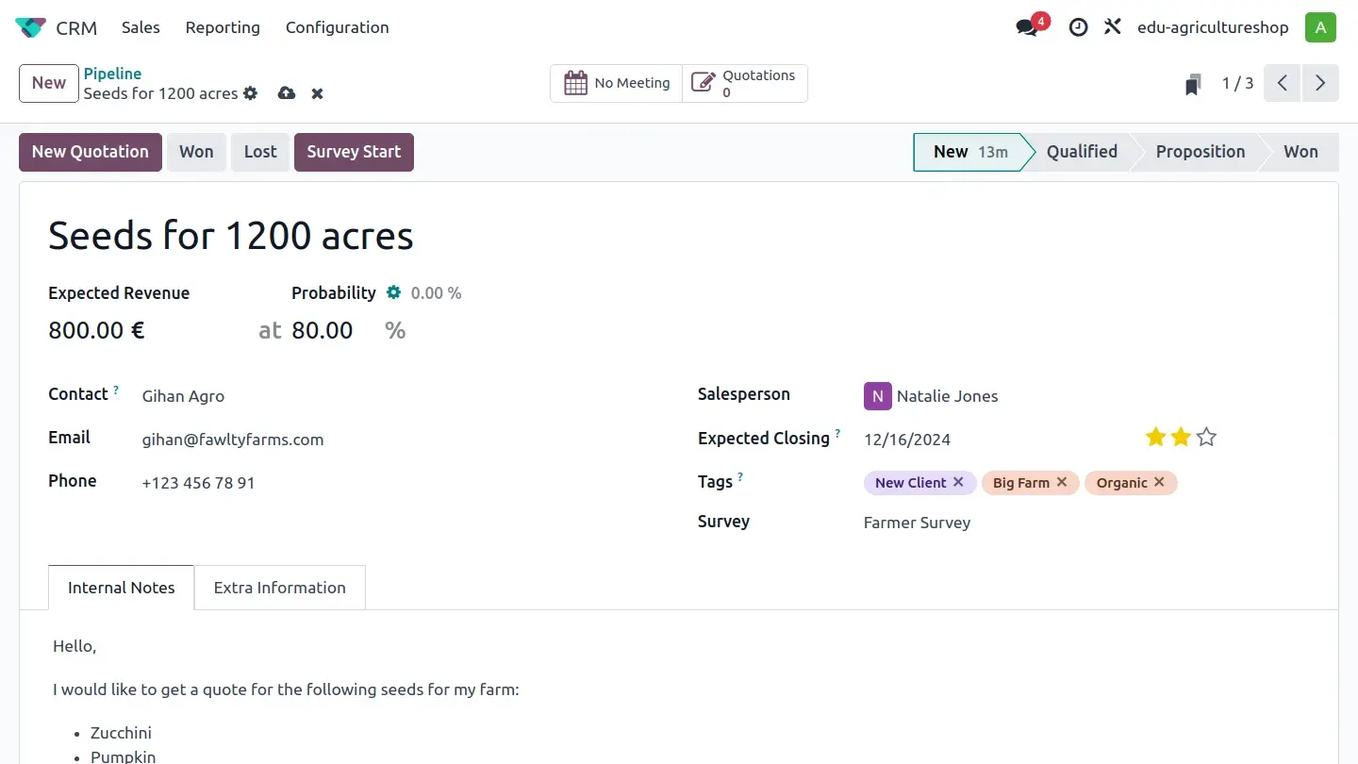Set priority to three stars
The width and height of the screenshot is (1358, 764).
1206,437
